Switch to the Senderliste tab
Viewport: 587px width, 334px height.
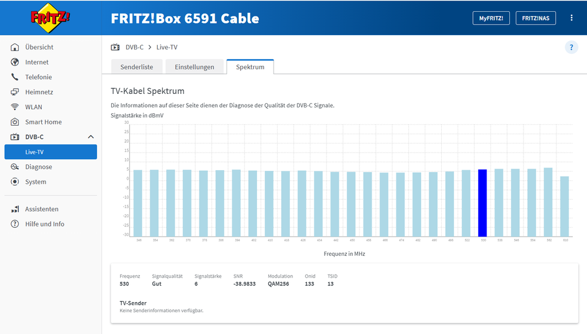136,67
